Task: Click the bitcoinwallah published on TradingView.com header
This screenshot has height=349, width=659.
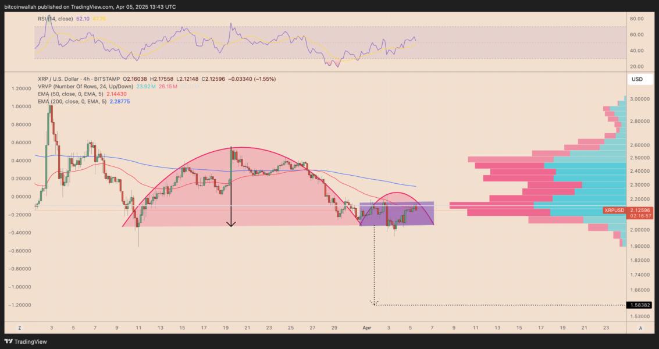Action: [90, 7]
